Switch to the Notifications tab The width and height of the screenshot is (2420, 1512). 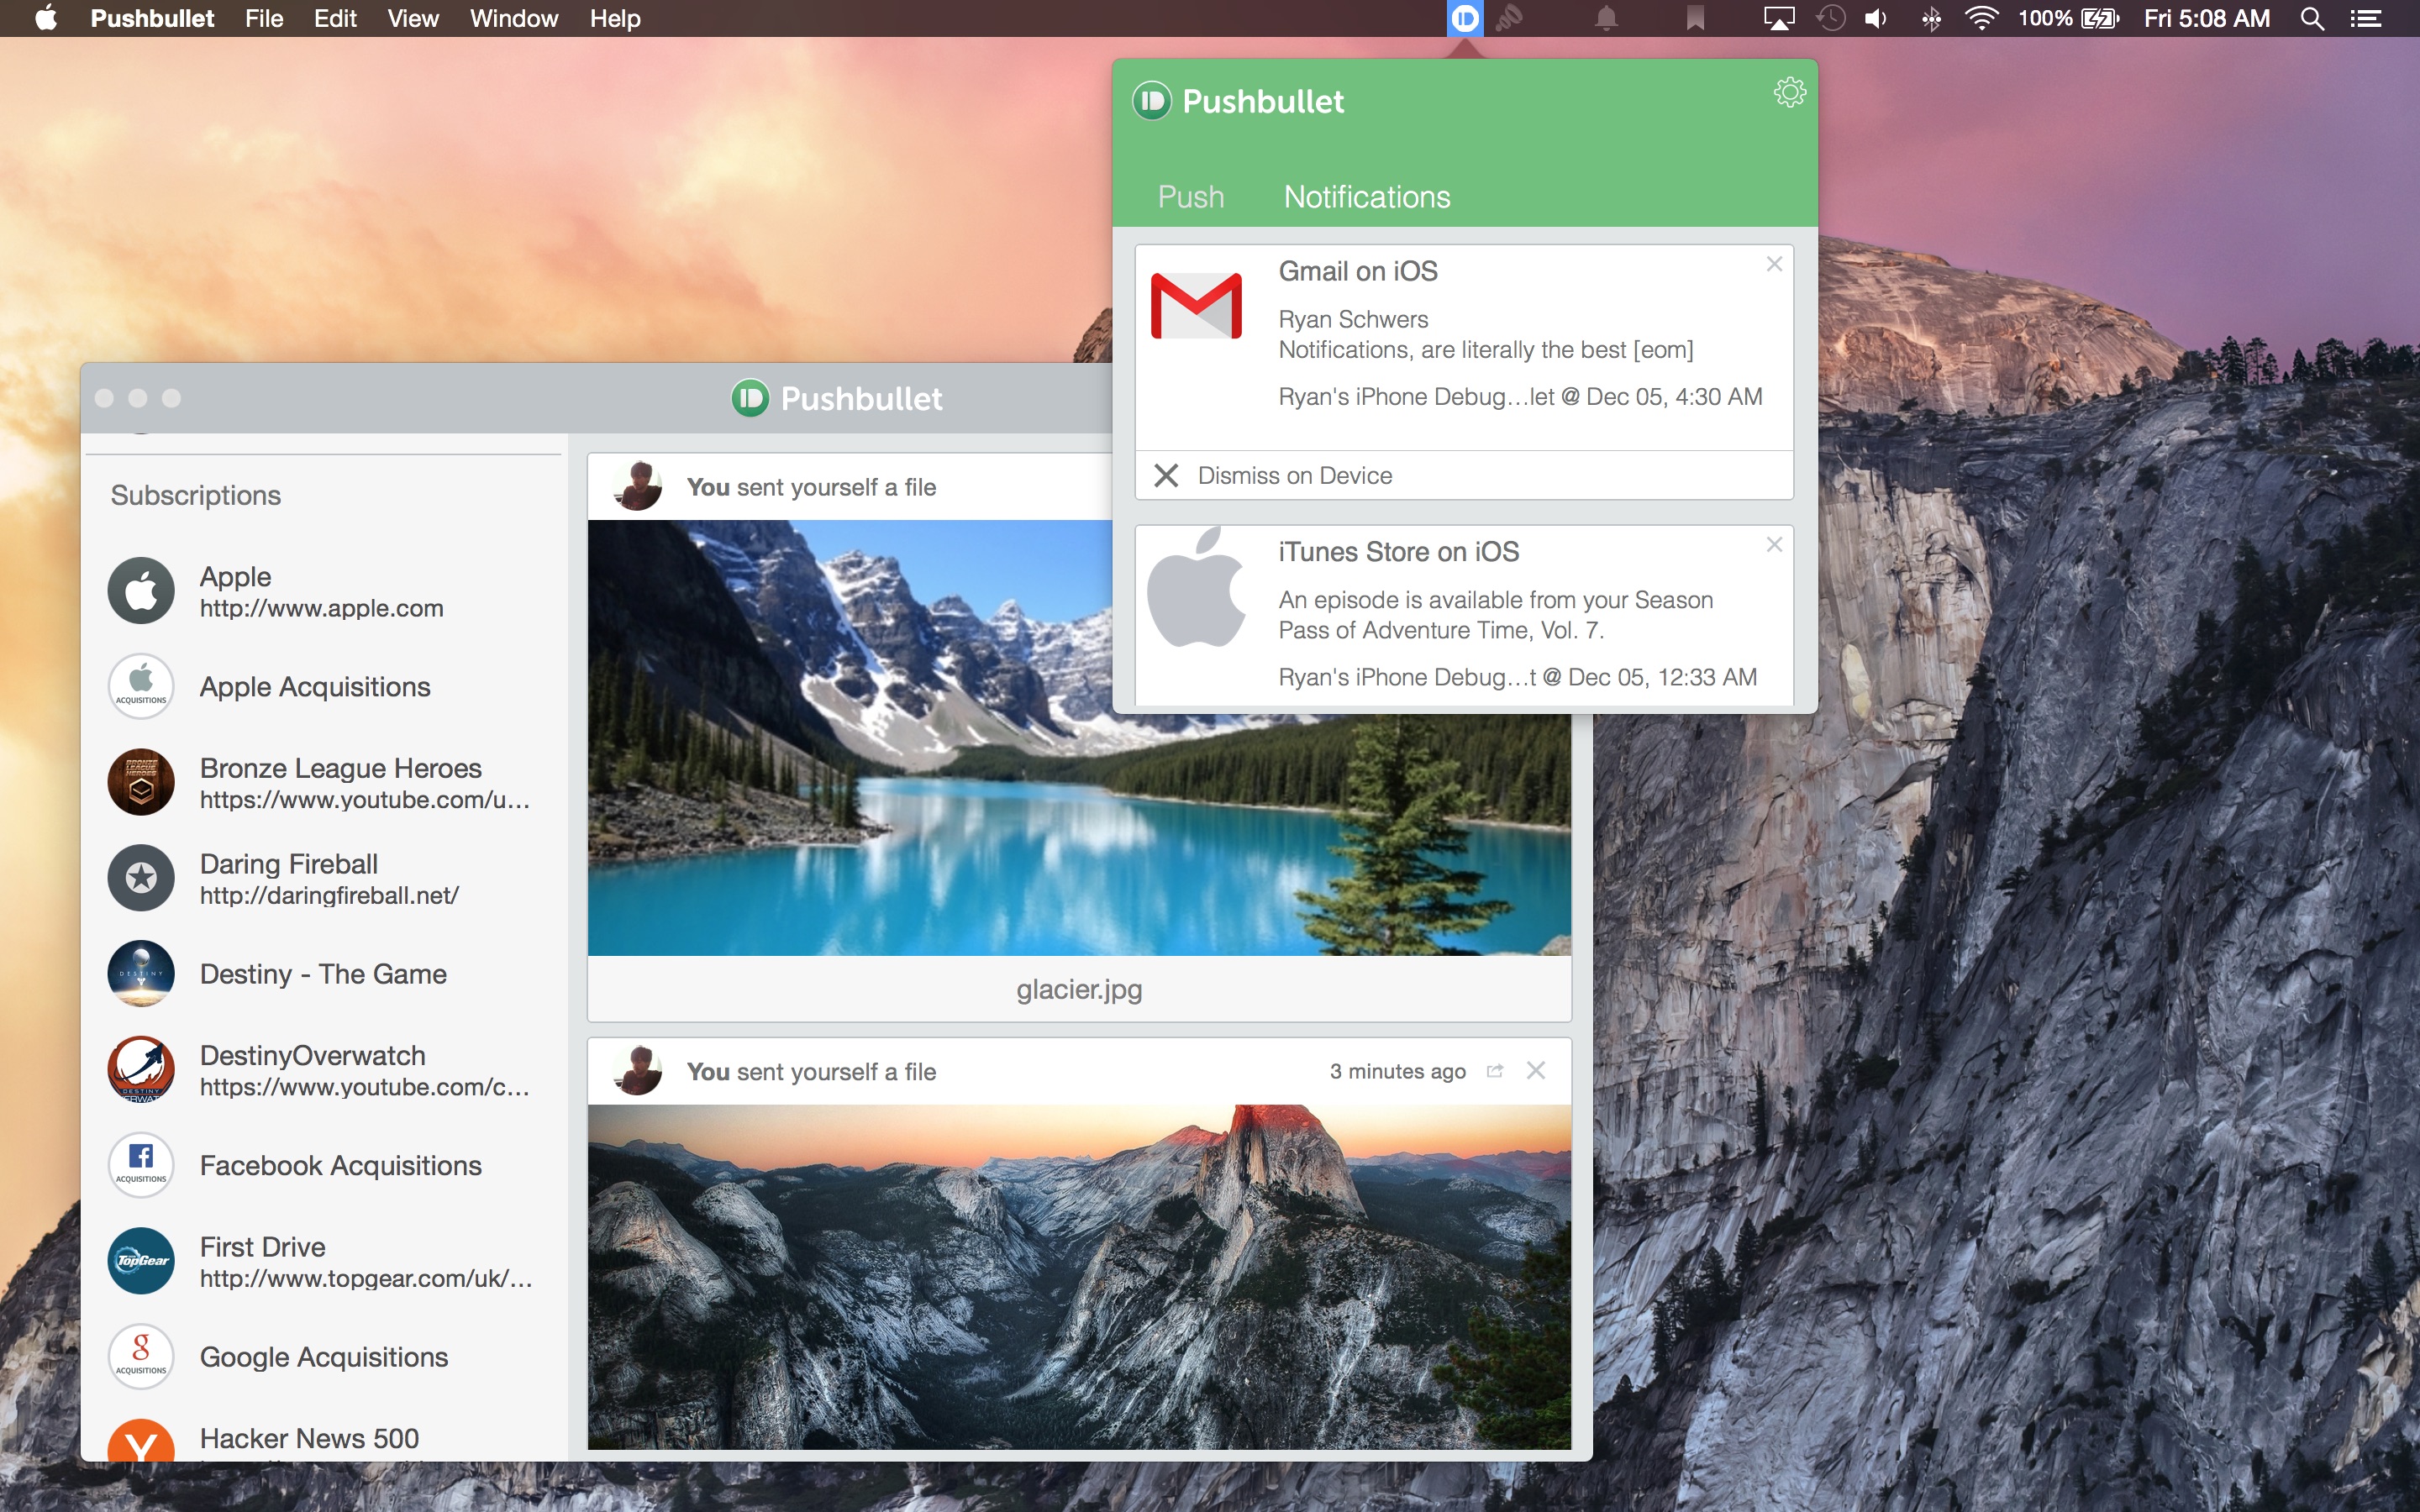(1368, 195)
